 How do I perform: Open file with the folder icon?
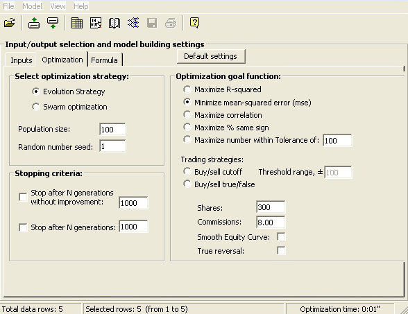10,23
